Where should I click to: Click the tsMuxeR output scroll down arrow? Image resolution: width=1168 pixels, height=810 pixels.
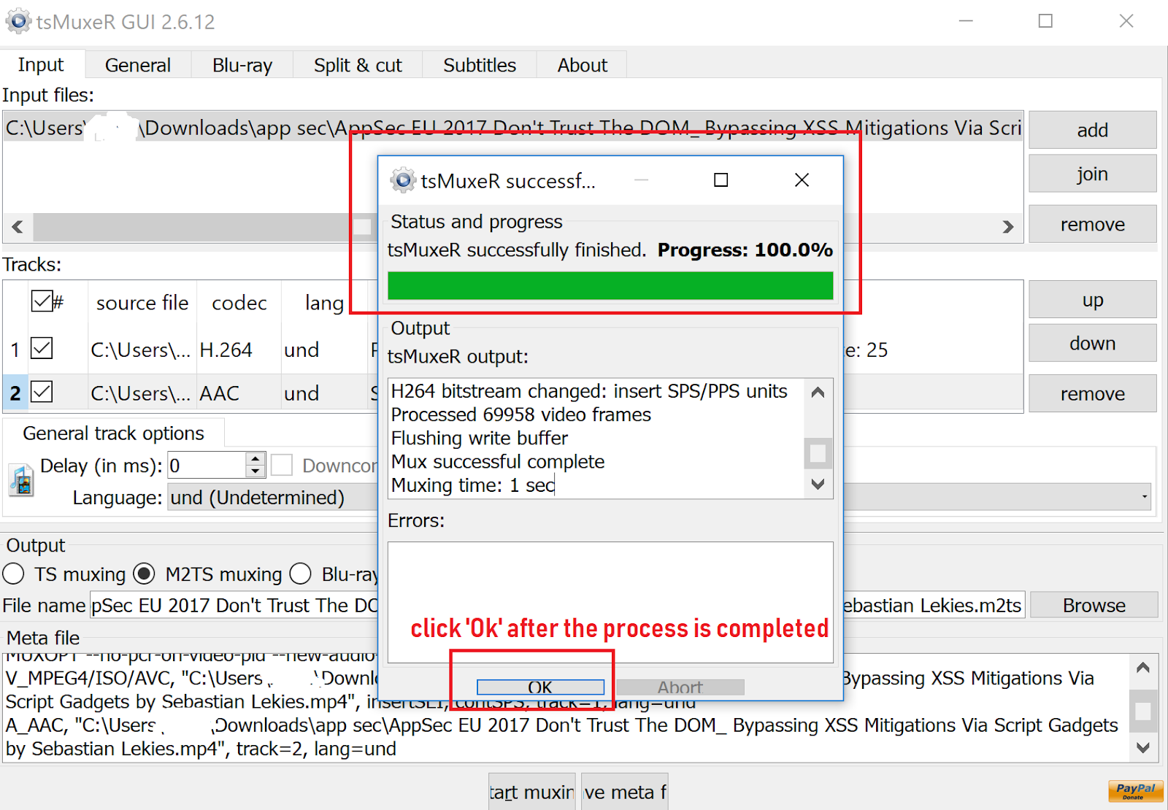pyautogui.click(x=818, y=484)
